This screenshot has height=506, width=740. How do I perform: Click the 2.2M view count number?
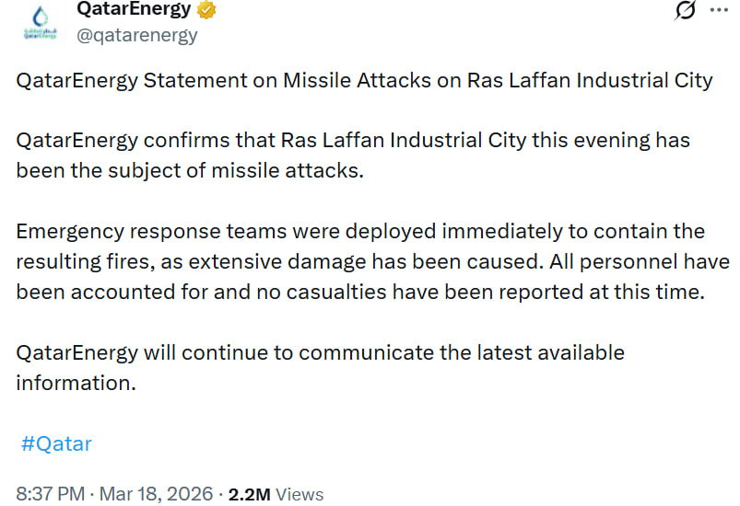[x=249, y=494]
